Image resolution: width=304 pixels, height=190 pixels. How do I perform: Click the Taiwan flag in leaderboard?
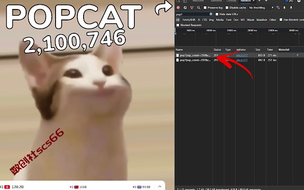(76, 187)
